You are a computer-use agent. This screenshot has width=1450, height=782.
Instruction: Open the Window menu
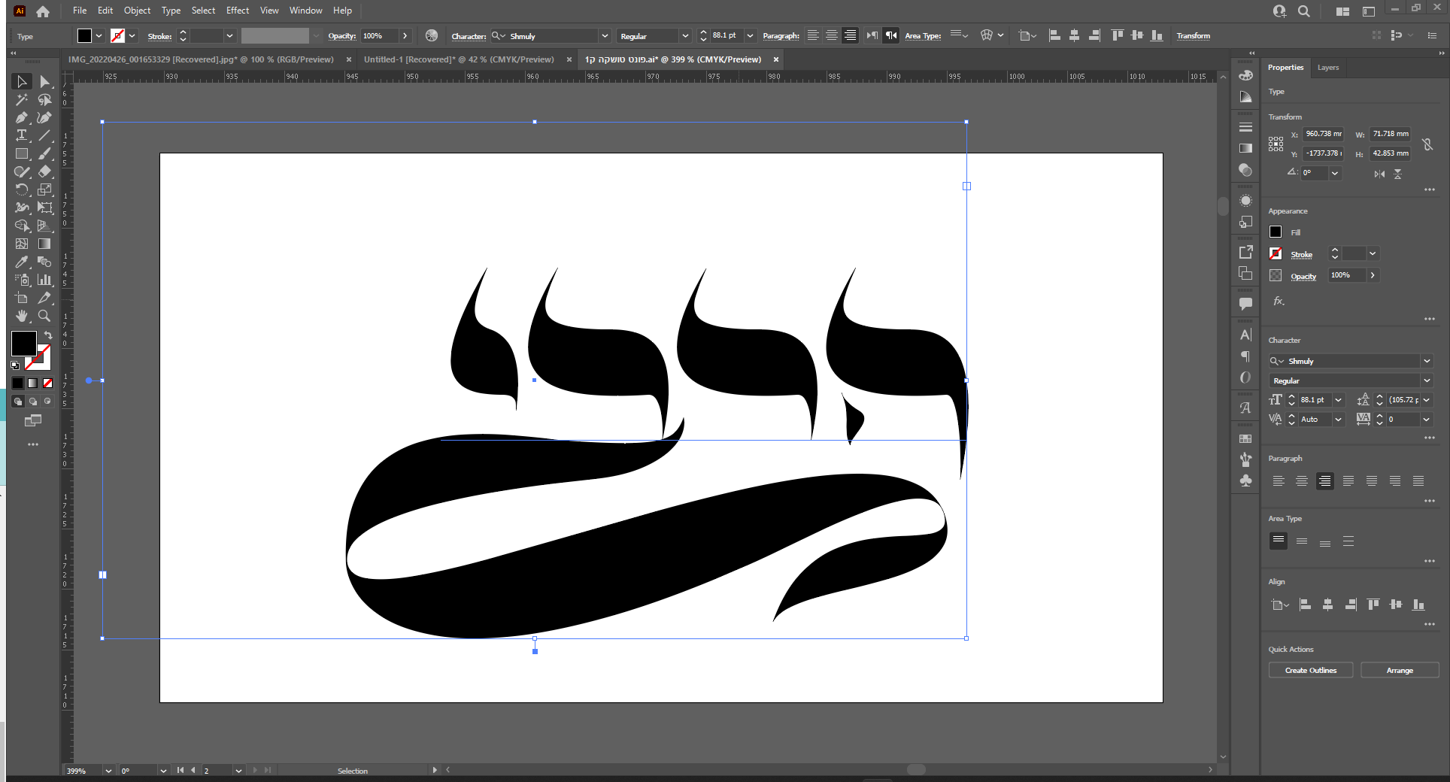(305, 11)
